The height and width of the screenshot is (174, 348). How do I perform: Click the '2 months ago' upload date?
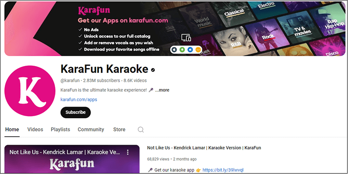[185, 159]
